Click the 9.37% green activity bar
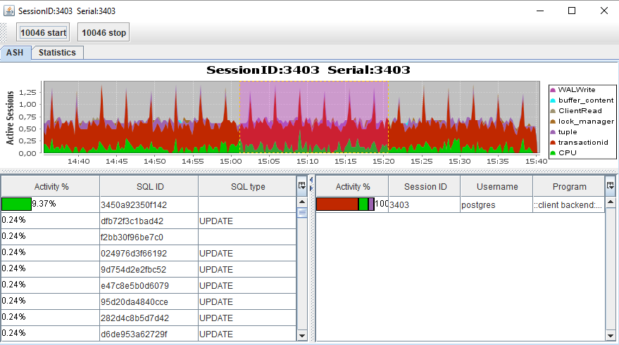 coord(16,204)
